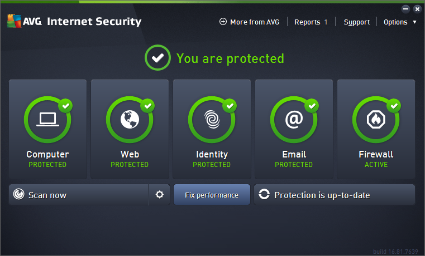Image resolution: width=425 pixels, height=256 pixels.
Task: Expand the Options dropdown arrow
Action: [x=414, y=22]
